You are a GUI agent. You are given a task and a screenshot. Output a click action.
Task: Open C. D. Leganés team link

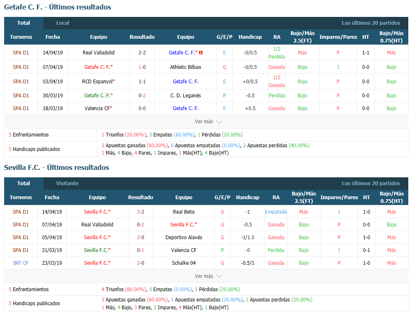tap(186, 95)
